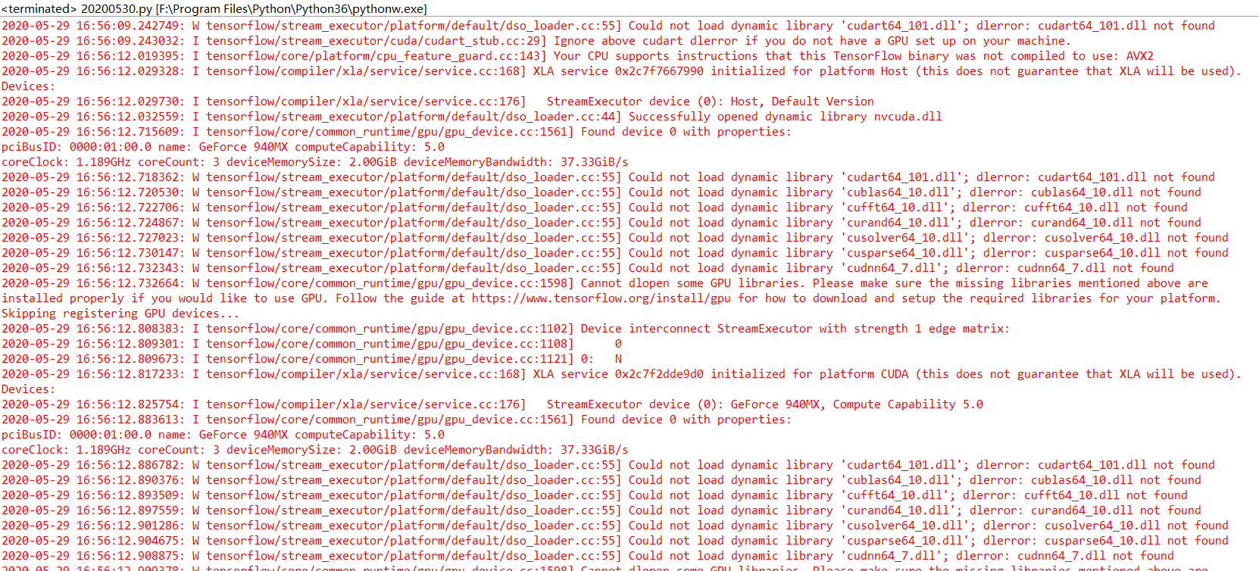This screenshot has width=1259, height=571.
Task: Select 'Successfully opened dynamic library nvcuda.dll' line
Action: click(472, 117)
